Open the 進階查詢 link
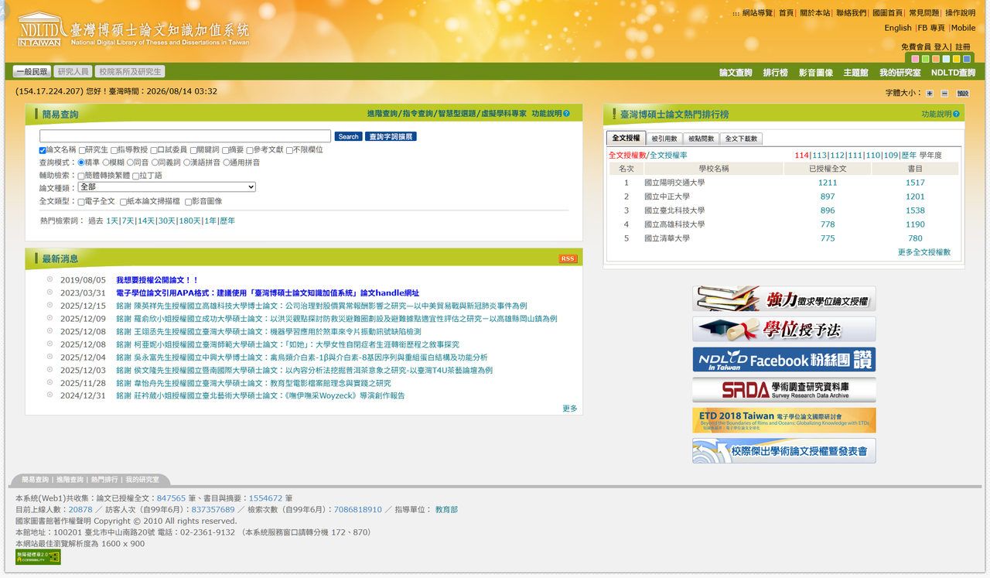 click(382, 114)
